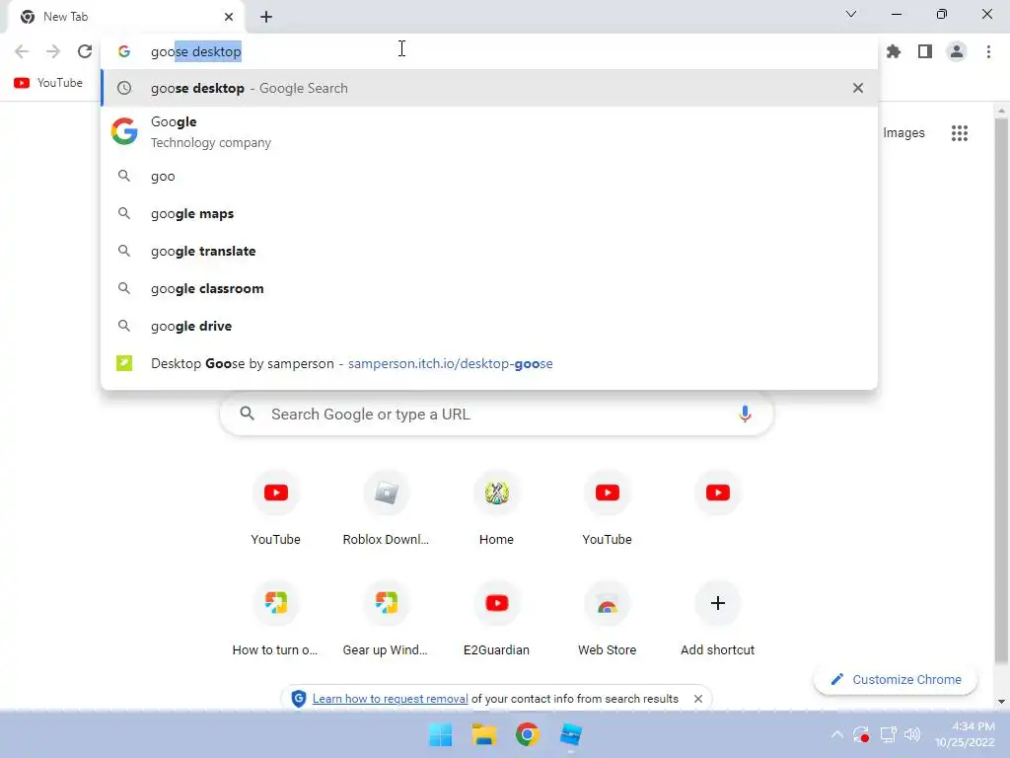Click Customize Chrome button
The width and height of the screenshot is (1010, 758).
point(896,679)
